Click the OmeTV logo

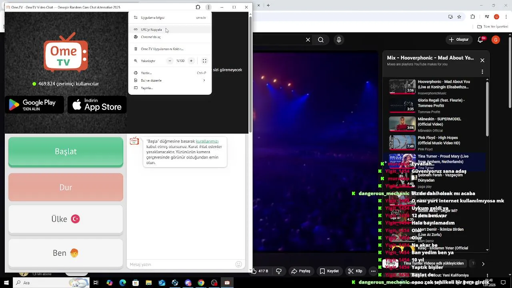(x=66, y=52)
